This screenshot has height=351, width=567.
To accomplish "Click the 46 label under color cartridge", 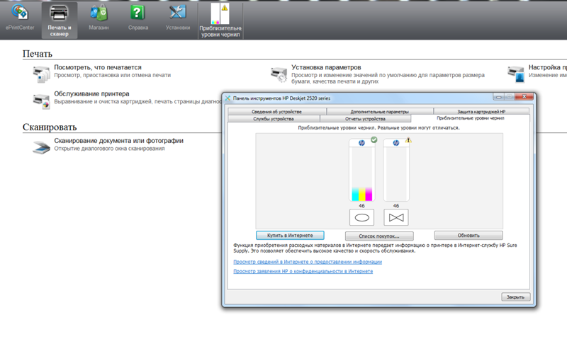I will coord(361,206).
